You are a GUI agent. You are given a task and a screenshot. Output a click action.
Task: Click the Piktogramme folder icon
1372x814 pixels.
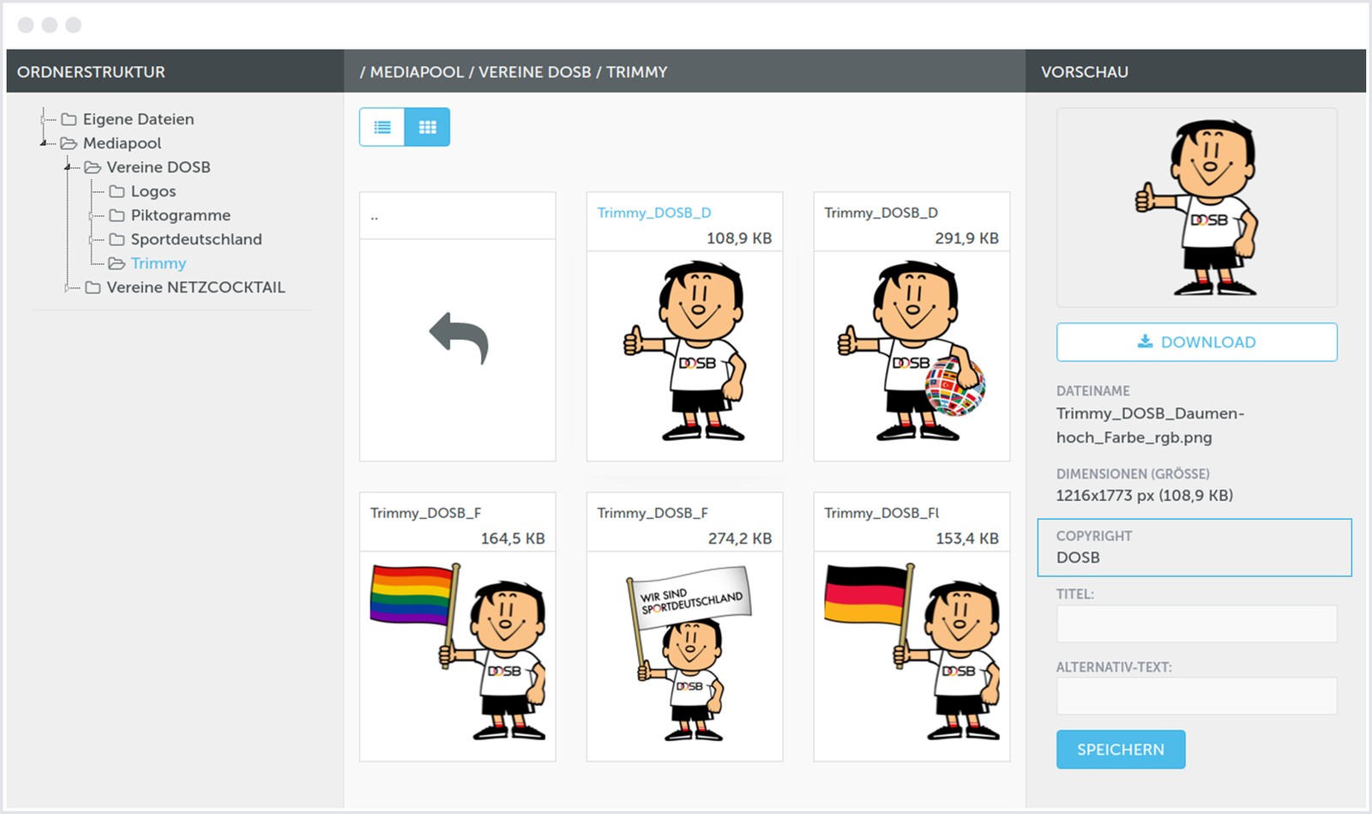coord(117,215)
